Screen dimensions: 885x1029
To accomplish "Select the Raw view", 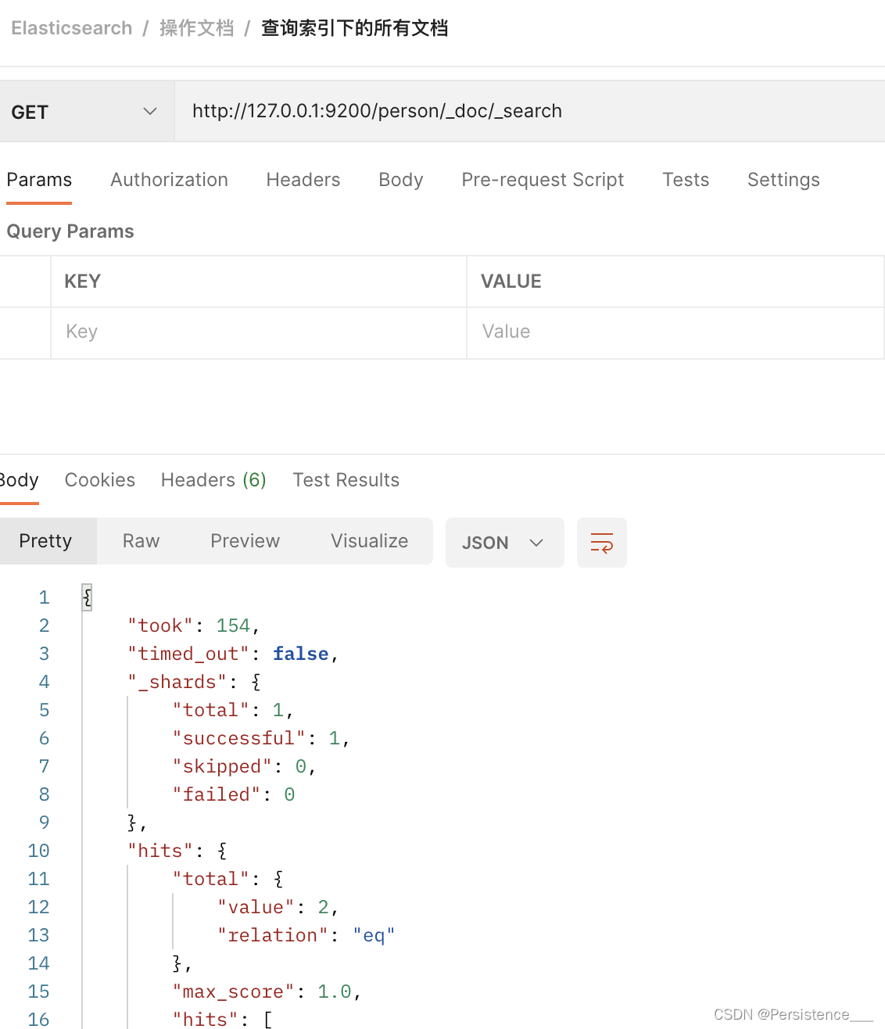I will tap(142, 541).
